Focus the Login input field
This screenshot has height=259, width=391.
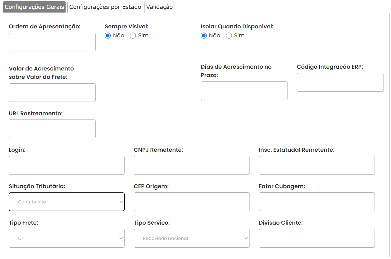(67, 165)
